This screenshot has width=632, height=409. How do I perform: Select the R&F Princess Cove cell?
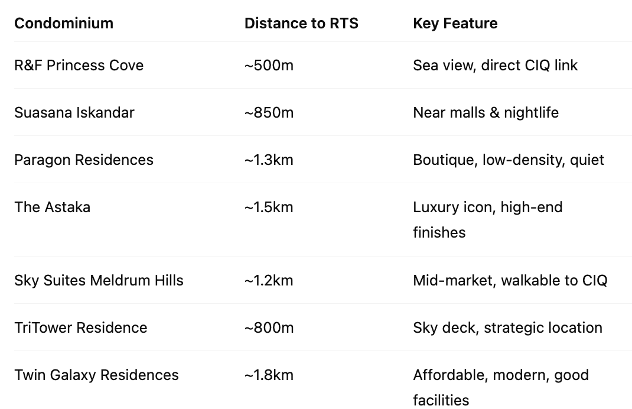pos(79,66)
